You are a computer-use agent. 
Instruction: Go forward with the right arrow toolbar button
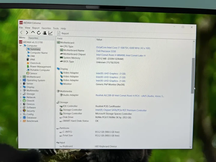click(x=27, y=32)
